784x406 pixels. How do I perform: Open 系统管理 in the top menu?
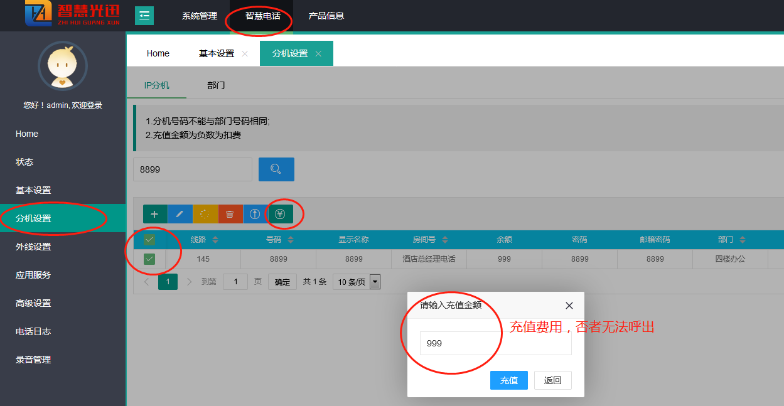coord(200,16)
